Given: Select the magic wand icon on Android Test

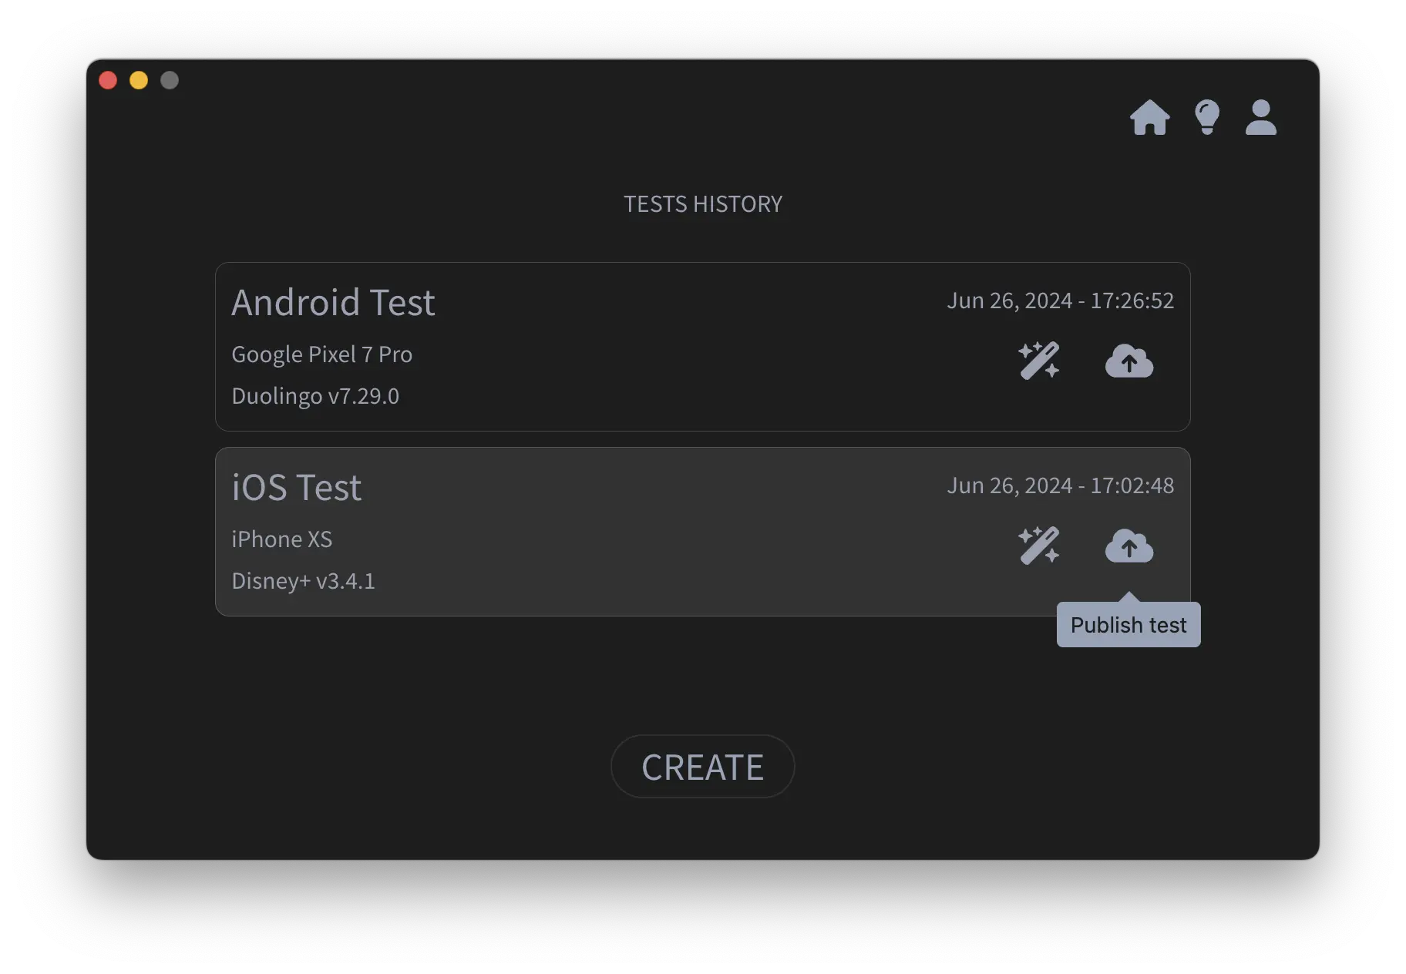Looking at the screenshot, I should pos(1038,361).
